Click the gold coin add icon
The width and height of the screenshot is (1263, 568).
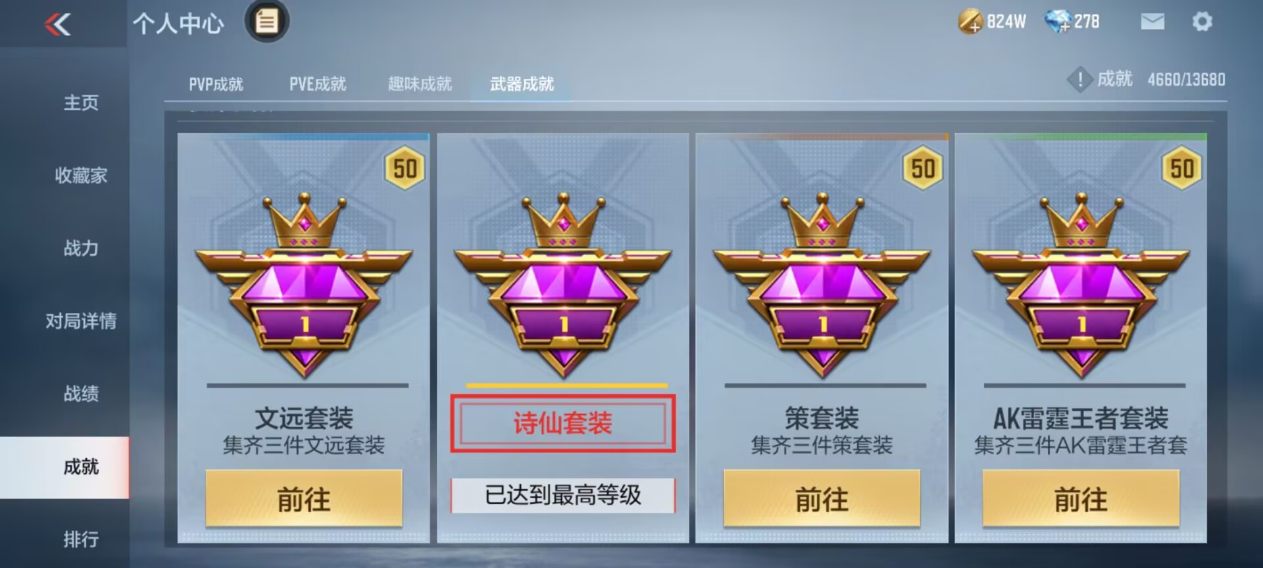pyautogui.click(x=970, y=22)
